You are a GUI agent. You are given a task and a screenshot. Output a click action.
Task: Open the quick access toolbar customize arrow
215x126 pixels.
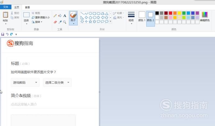16,34
